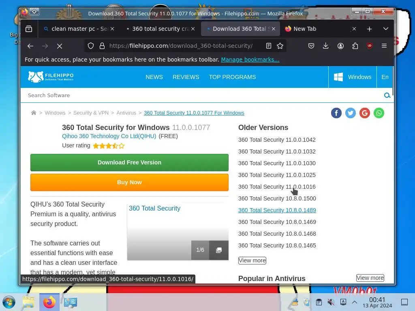Open 360 Total Security 10.8.0.1500 version
415x311 pixels.
coord(277,198)
